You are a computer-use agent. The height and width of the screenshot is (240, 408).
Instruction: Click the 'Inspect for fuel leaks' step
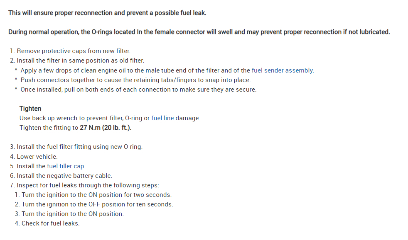tap(88, 185)
